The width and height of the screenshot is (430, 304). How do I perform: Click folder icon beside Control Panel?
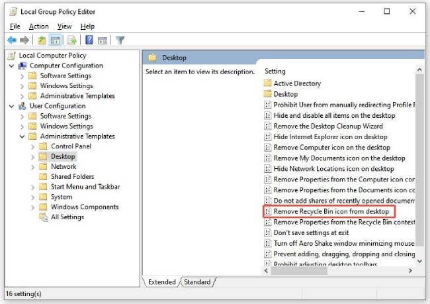(x=43, y=146)
